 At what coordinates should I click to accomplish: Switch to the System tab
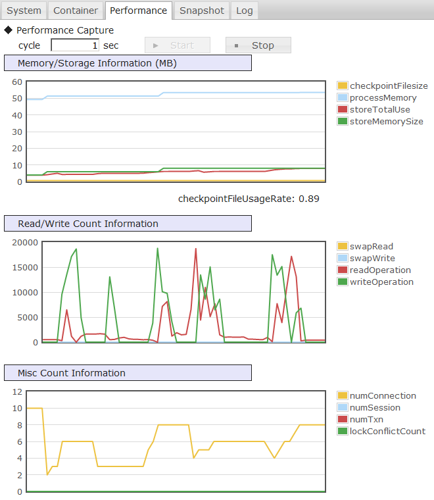point(24,11)
